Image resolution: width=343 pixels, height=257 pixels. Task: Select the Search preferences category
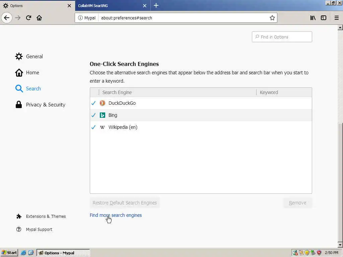[28, 88]
